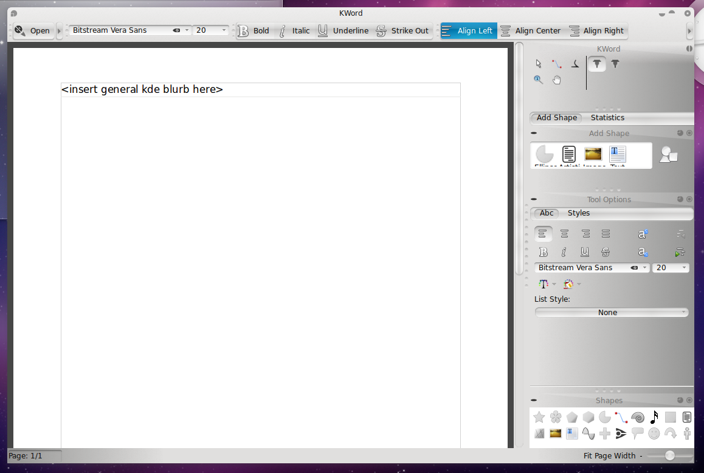Insert hexagon shape from Shapes panel
This screenshot has width=704, height=473.
588,417
